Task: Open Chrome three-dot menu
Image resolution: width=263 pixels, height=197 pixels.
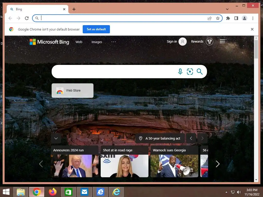Action: coord(253,18)
